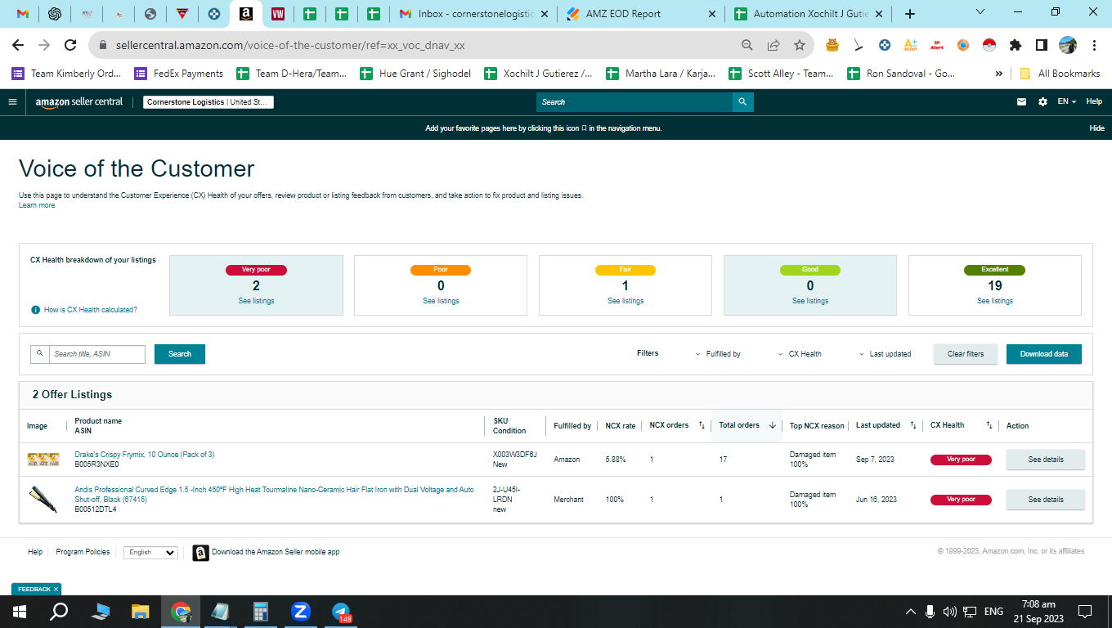Screen dimensions: 1112x628
Task: Show hidden system tray icons
Action: point(910,612)
